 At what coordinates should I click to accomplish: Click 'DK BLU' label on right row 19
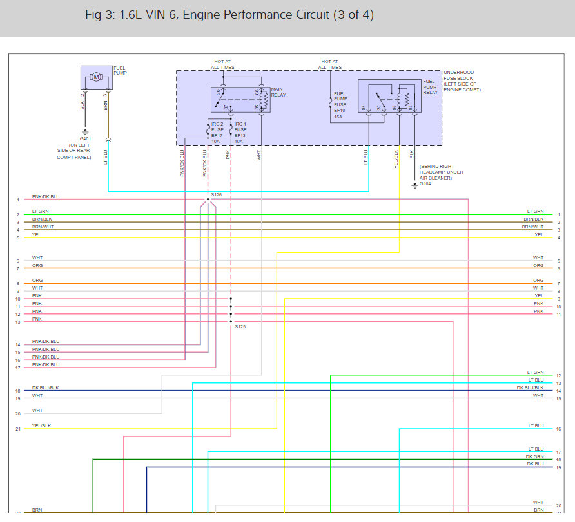536,464
